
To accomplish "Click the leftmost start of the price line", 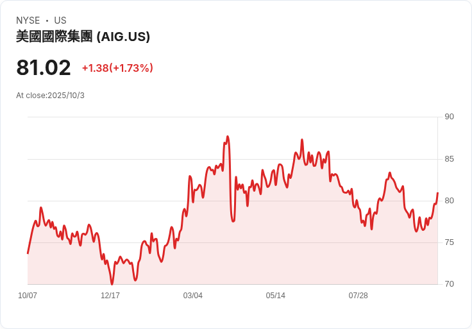I will point(28,253).
